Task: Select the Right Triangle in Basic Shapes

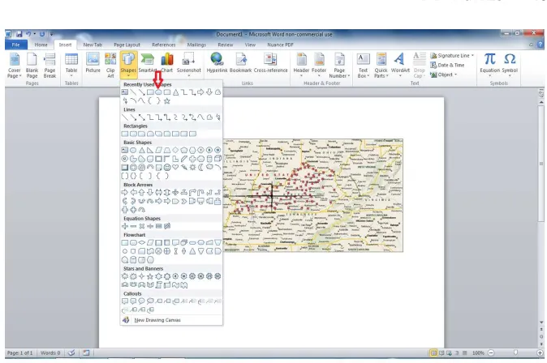Action: pyautogui.click(x=150, y=150)
